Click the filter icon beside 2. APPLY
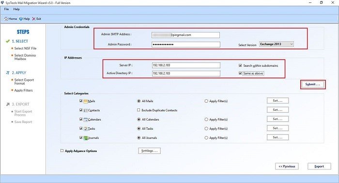Viewport: 339px width, 183px height. (8, 73)
